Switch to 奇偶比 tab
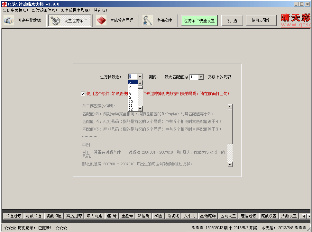 point(173,216)
